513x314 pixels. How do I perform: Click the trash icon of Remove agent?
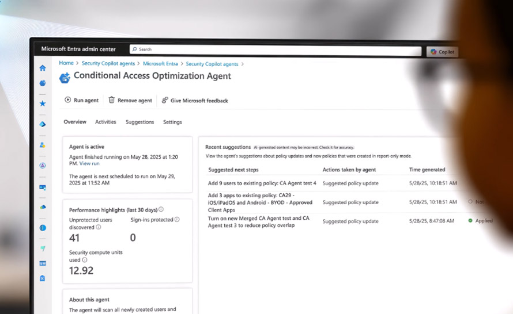(112, 100)
